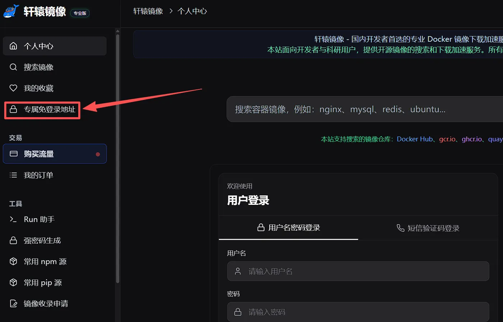Click the 轩辕镜像 breadcrumb link
The height and width of the screenshot is (322, 503).
point(148,11)
